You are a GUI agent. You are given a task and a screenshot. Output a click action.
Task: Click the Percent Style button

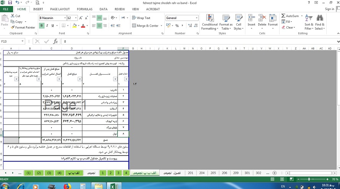(177, 26)
